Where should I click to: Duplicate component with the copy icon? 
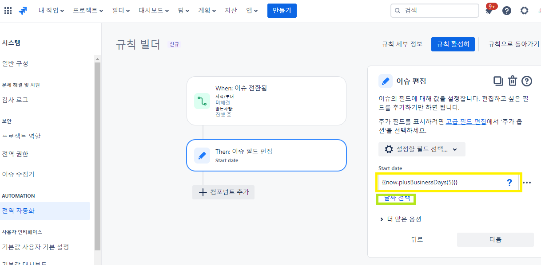(498, 81)
